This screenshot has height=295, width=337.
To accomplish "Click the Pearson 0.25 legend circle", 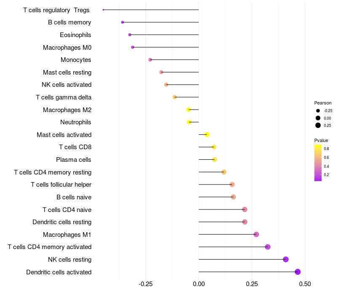I will coord(318,125).
